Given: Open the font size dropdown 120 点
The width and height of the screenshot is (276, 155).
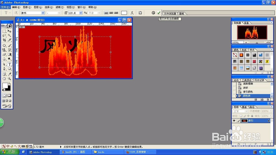Looking at the screenshot, I should (81, 13).
